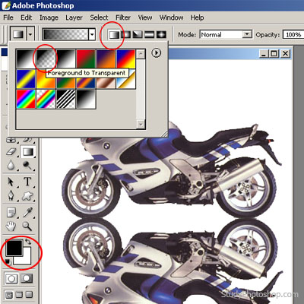This screenshot has height=304, width=304.
Task: Pick the Violet, Orange gradient preset
Action: click(106, 59)
